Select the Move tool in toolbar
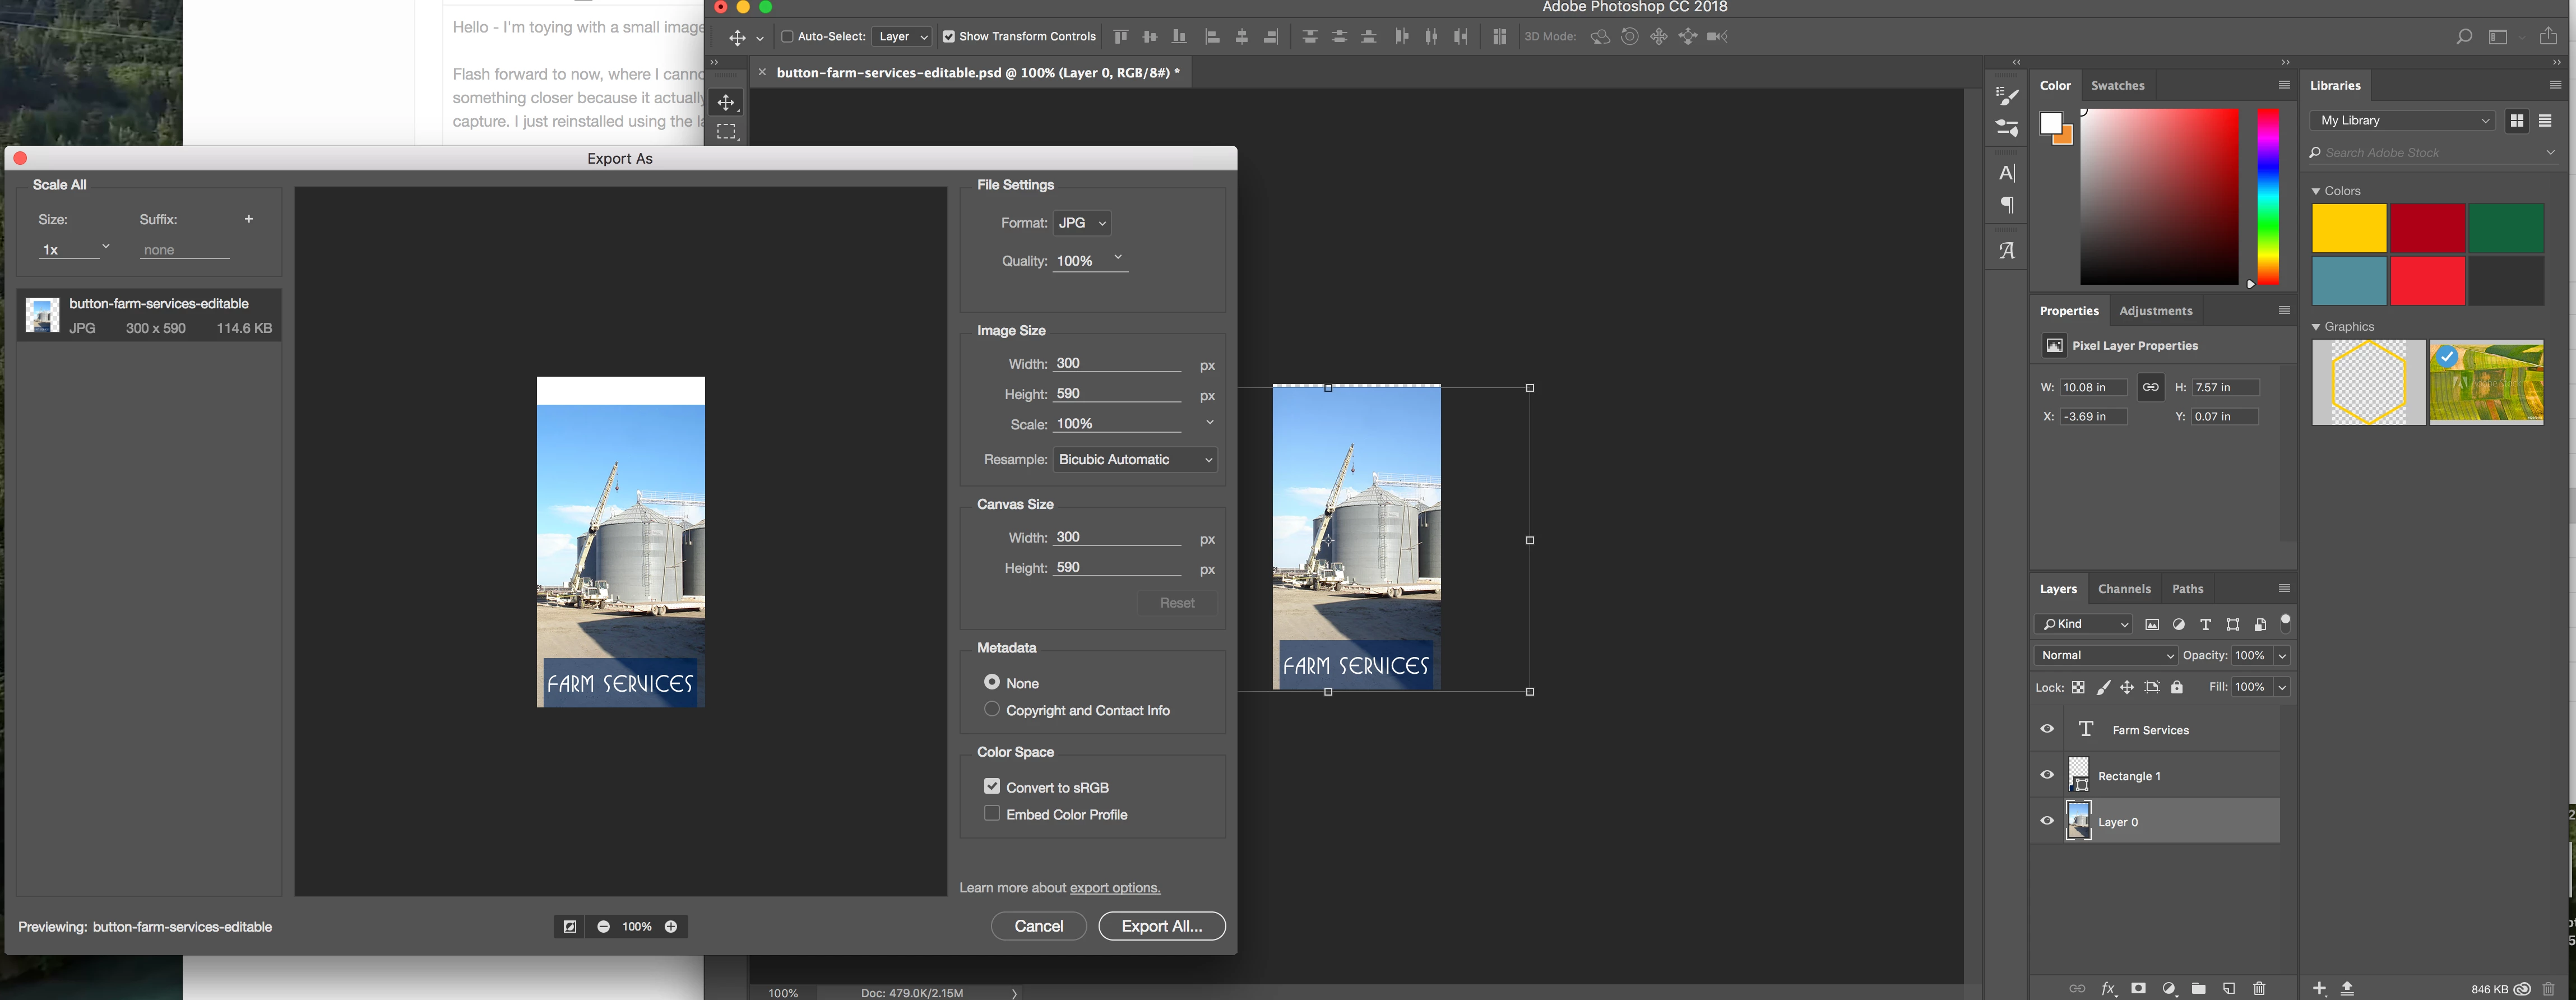This screenshot has height=1000, width=2576. 726,102
